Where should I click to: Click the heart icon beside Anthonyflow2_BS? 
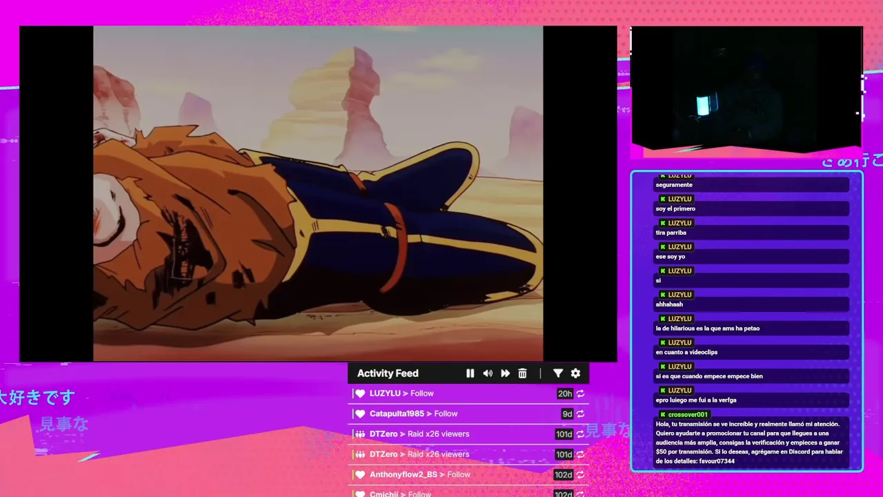coord(359,475)
